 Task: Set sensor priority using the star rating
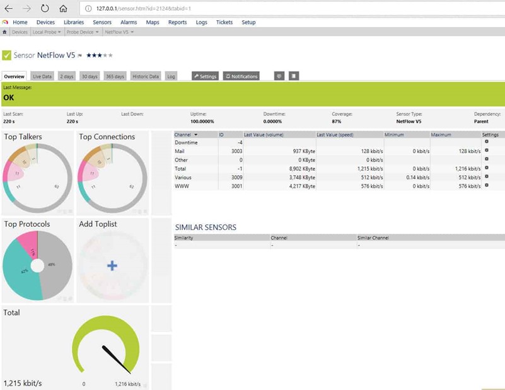(100, 55)
